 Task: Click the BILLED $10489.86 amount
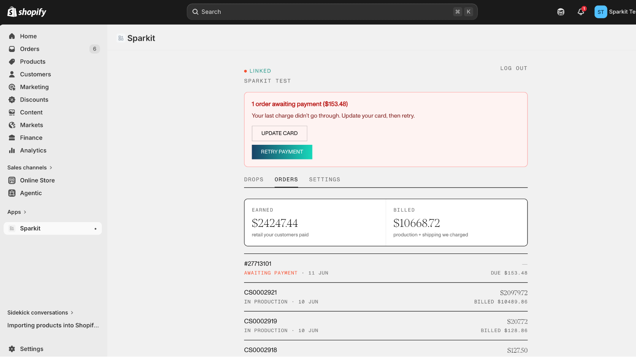[501, 302]
